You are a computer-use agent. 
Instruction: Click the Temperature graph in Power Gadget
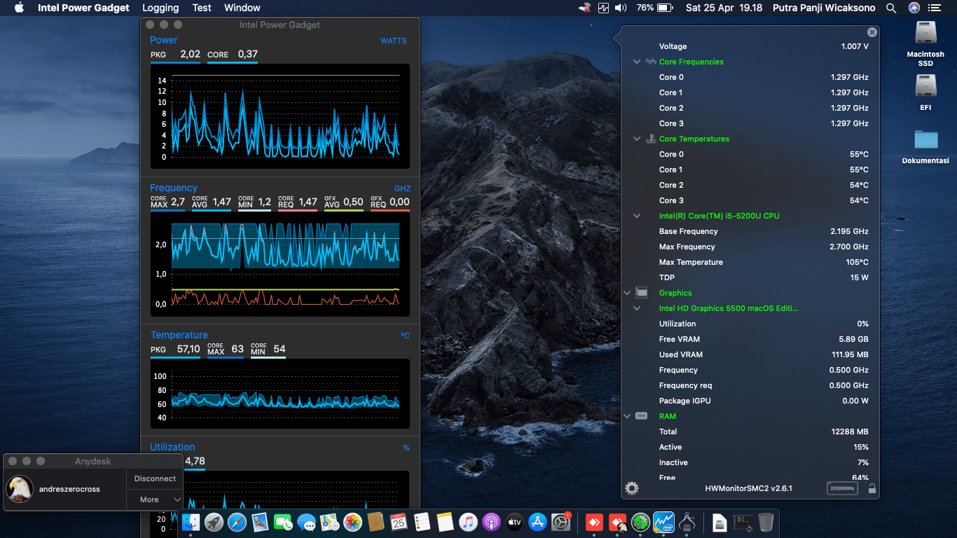click(279, 394)
